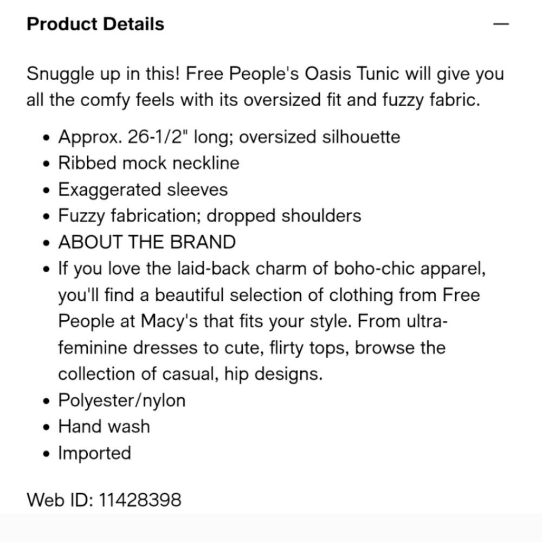Select the "Oasis Tunic" product name text
This screenshot has width=542, height=542.
pyautogui.click(x=352, y=74)
